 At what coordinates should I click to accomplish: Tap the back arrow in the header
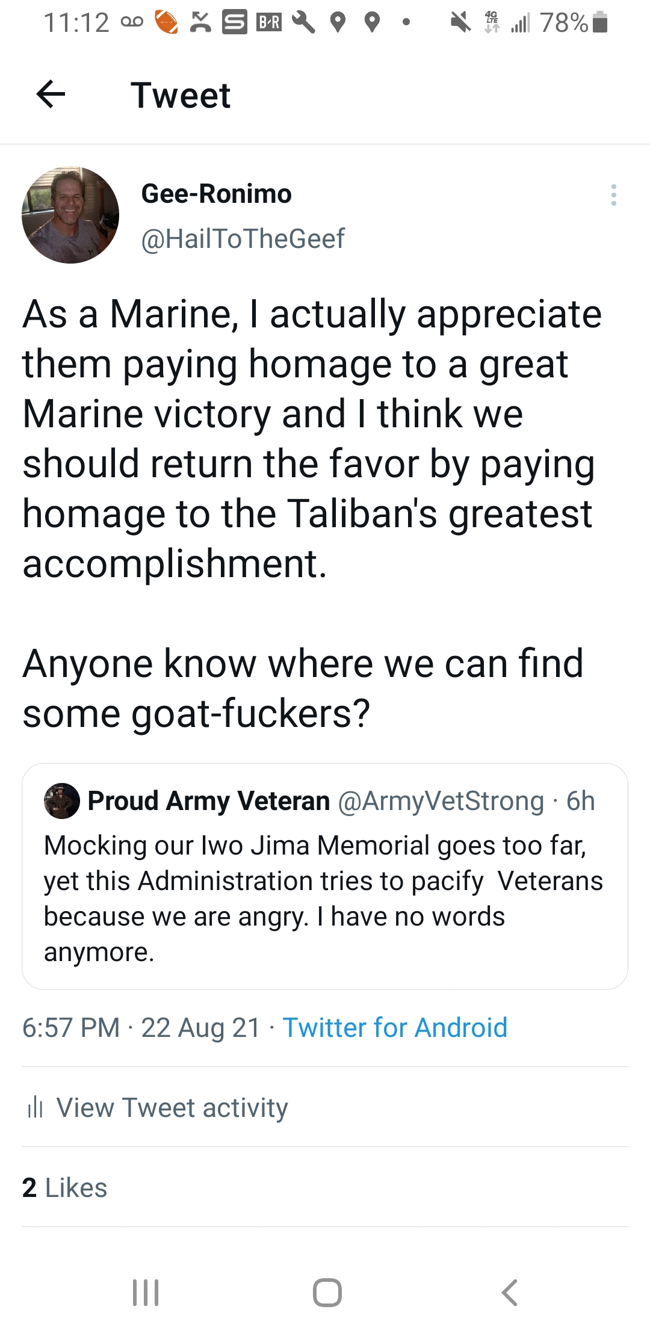coord(51,94)
